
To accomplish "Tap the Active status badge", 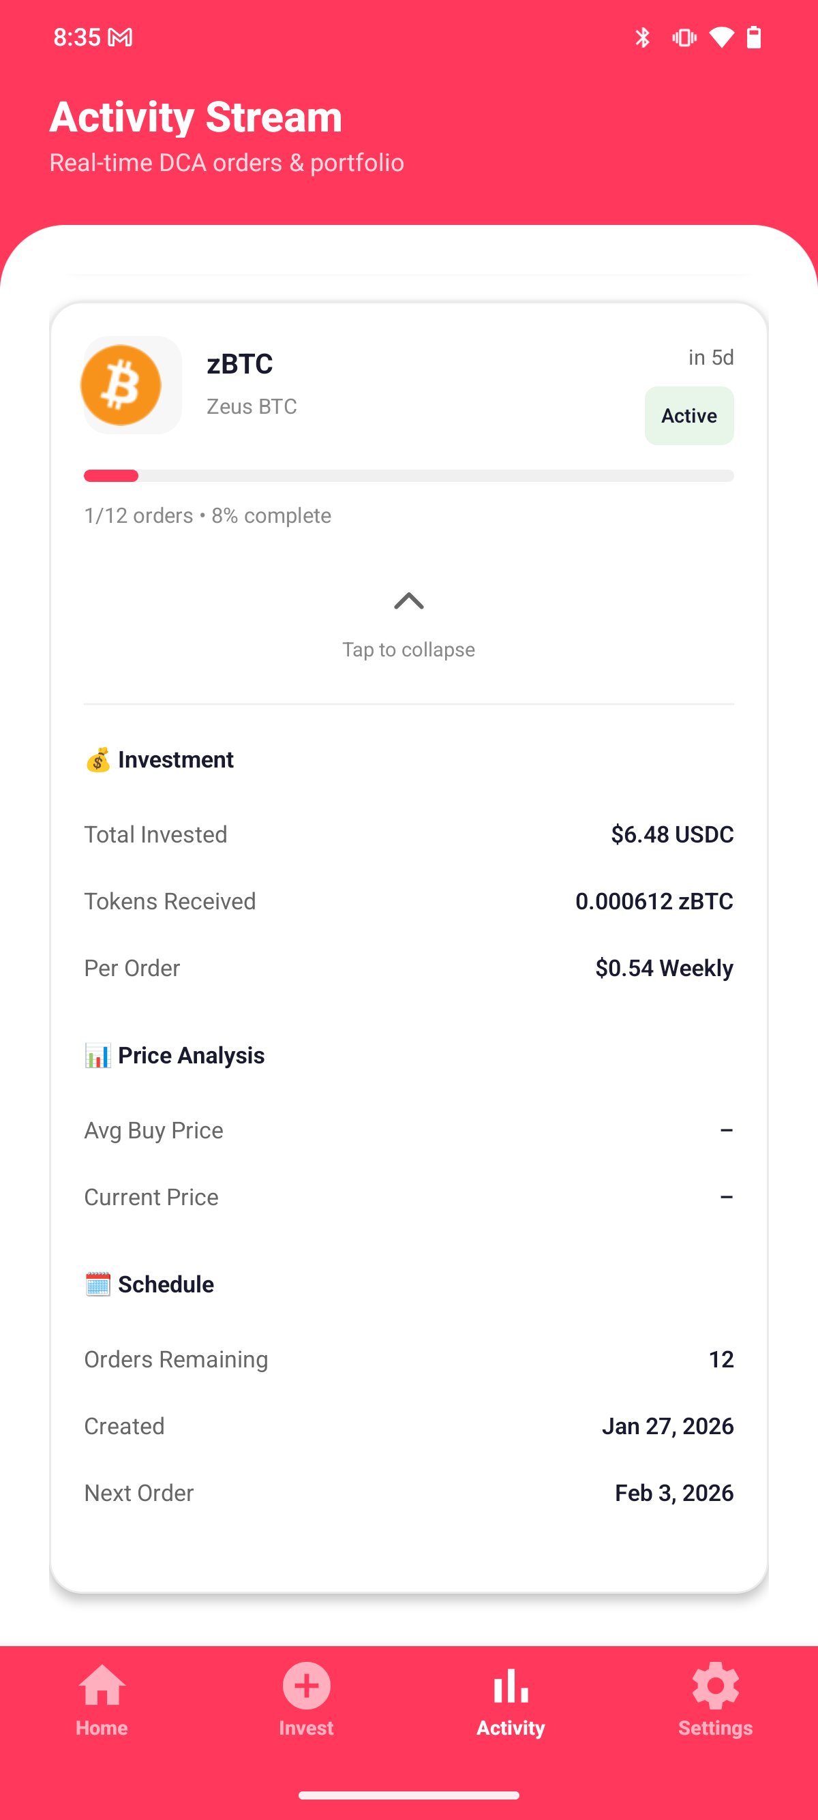I will click(x=688, y=415).
